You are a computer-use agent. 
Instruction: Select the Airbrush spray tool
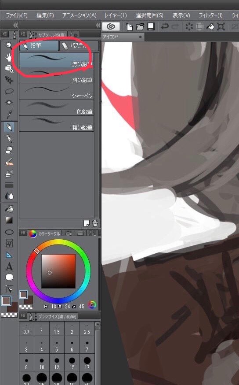pyautogui.click(x=9, y=174)
